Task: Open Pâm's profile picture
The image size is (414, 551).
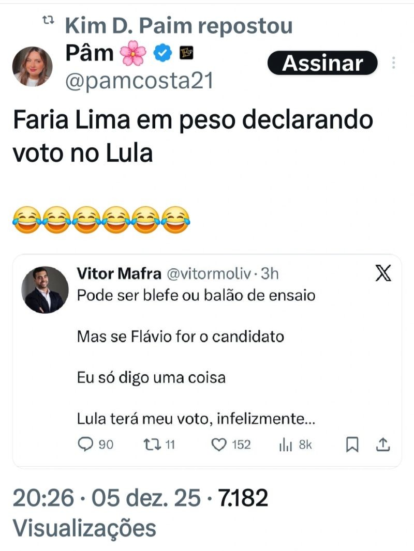Action: 32,66
